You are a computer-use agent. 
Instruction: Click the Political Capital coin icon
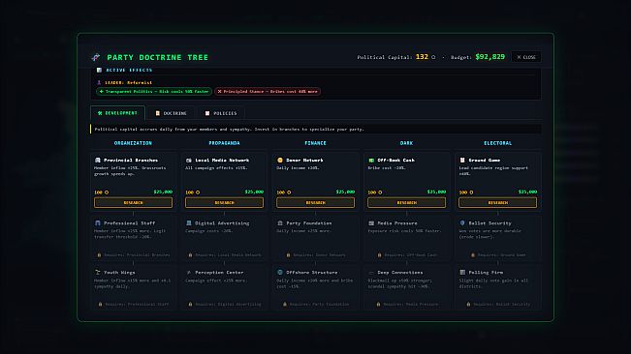tap(433, 57)
